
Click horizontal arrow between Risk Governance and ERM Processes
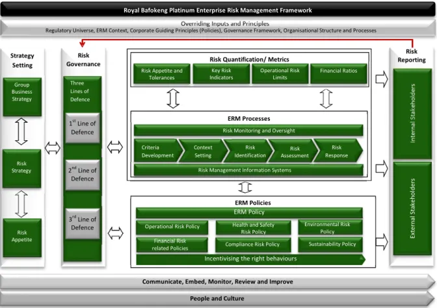click(x=115, y=147)
